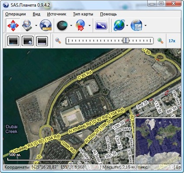Click the dark GPS radar icon
The width and height of the screenshot is (184, 173).
tap(62, 26)
